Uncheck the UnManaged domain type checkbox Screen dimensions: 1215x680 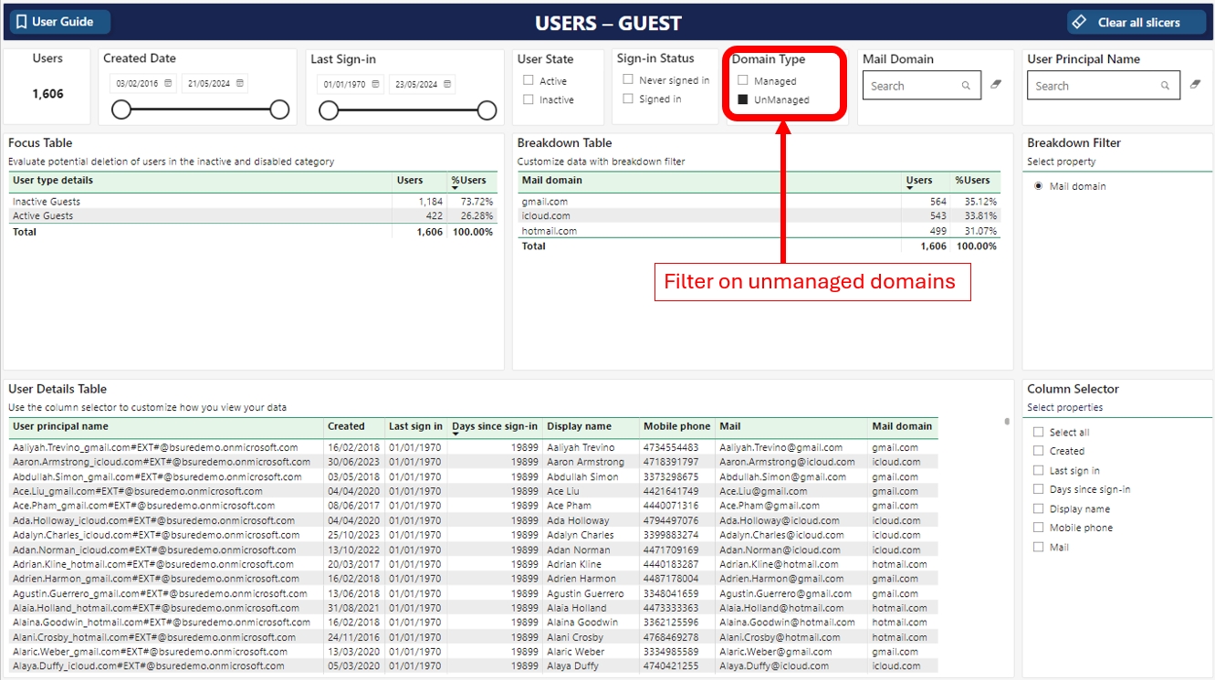point(743,99)
